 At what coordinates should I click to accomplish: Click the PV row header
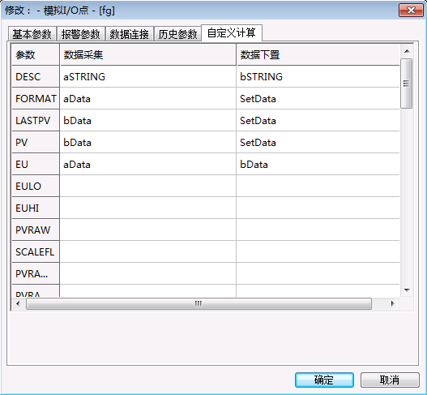tap(36, 142)
